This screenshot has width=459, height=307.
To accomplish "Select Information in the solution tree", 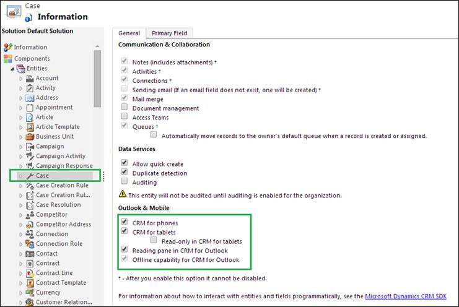I will click(x=30, y=48).
